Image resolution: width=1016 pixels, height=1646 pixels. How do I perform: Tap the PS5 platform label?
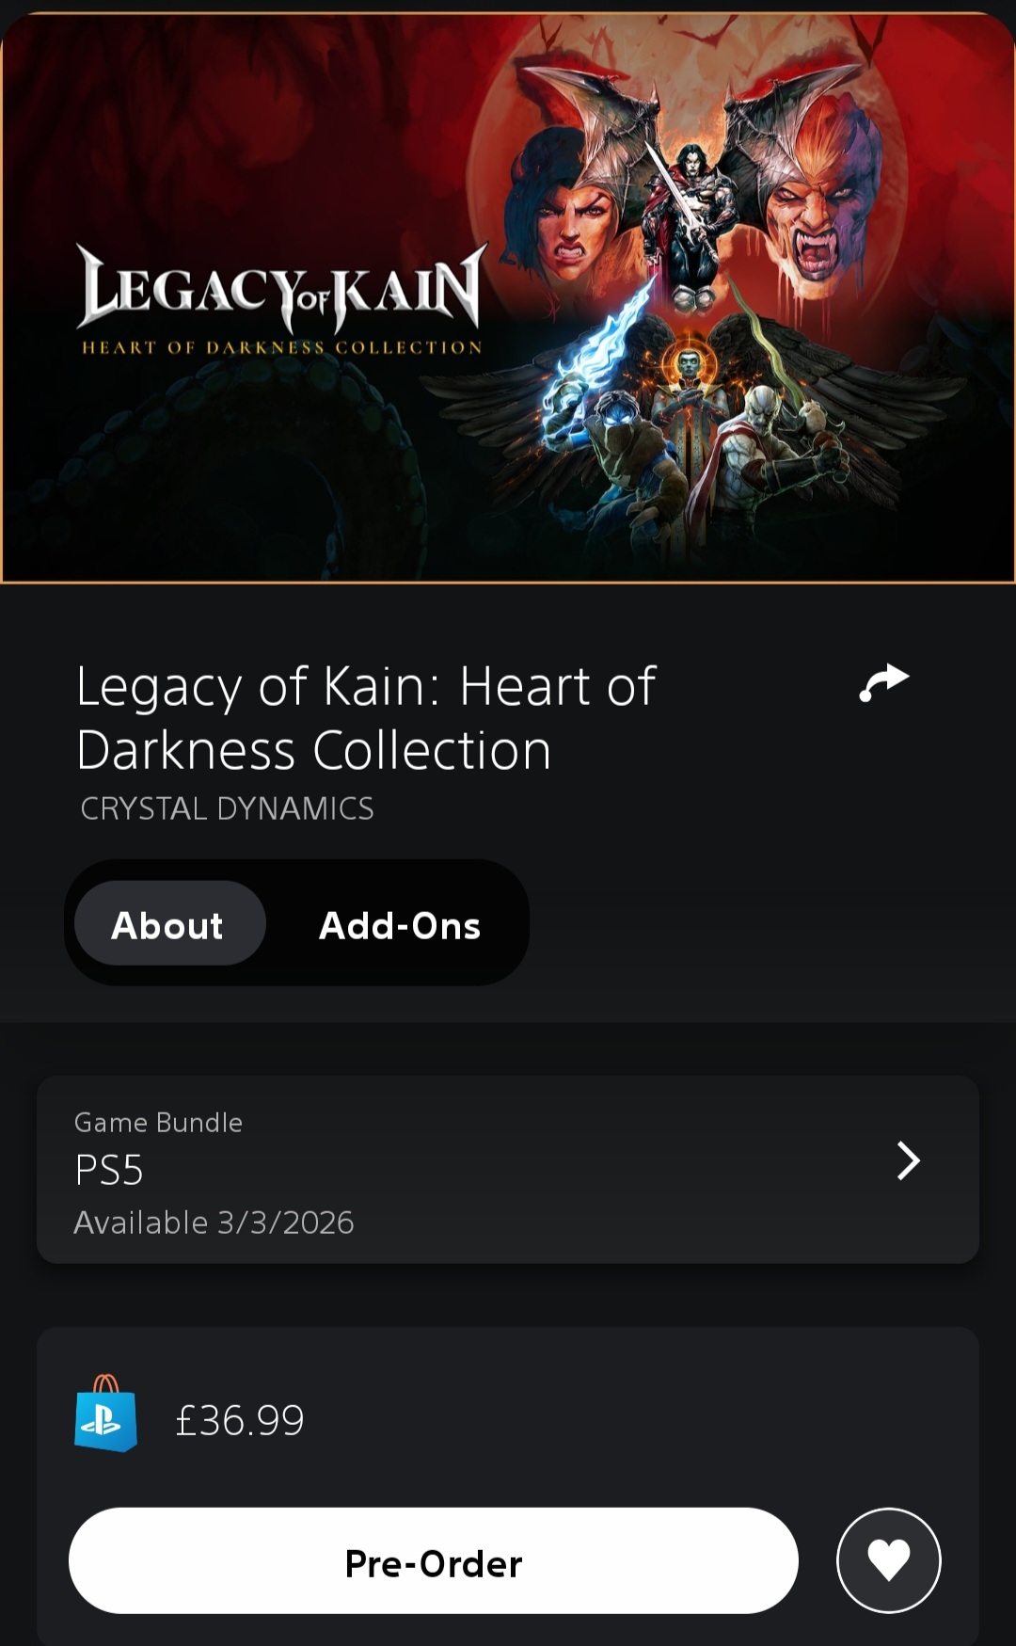click(x=109, y=1171)
